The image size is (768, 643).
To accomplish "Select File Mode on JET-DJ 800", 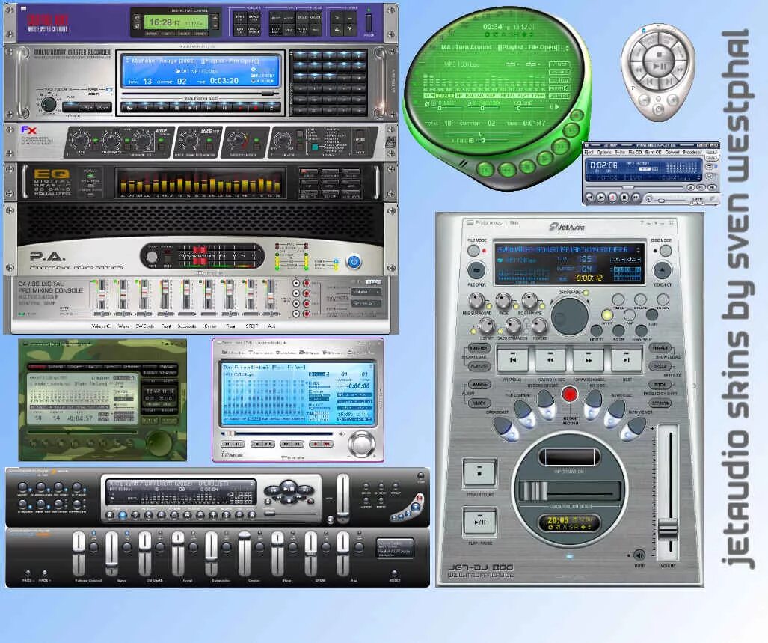I will click(473, 251).
